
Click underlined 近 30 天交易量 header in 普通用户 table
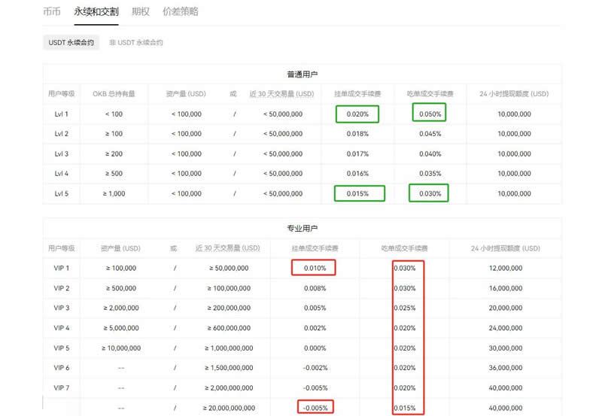(282, 94)
